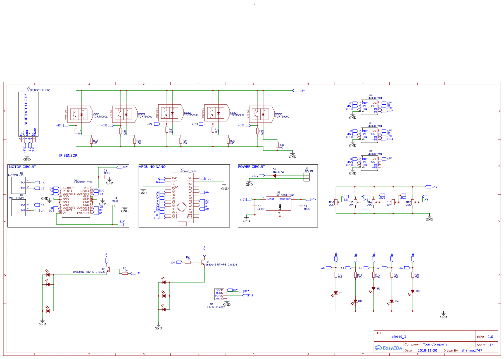Select the U11 LM358PWR op-amp symbol
This screenshot has height=359, width=504.
pos(369,135)
